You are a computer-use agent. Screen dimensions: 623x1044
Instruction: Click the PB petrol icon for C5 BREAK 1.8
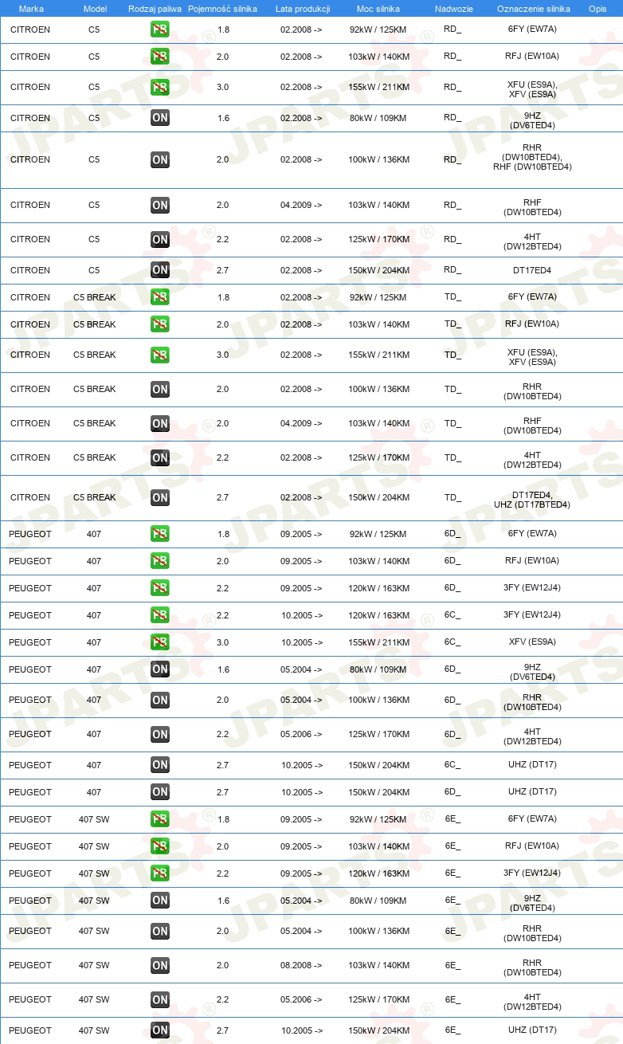tap(160, 297)
